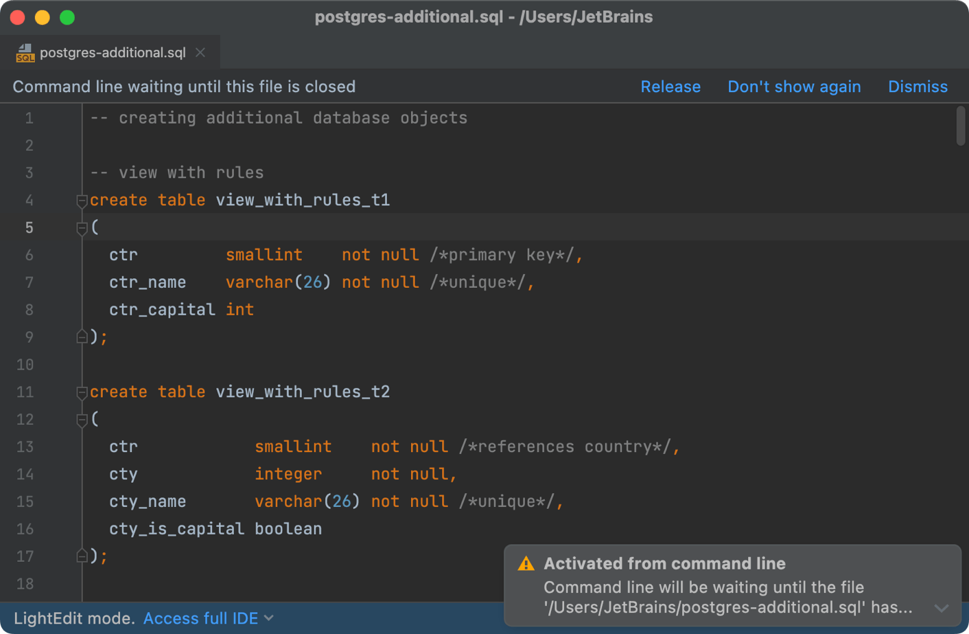The width and height of the screenshot is (969, 634).
Task: Click line number 5 in the gutter
Action: (29, 227)
